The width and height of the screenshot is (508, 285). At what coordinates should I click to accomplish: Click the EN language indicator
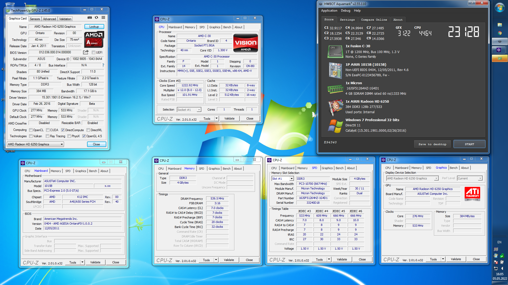[499, 242]
